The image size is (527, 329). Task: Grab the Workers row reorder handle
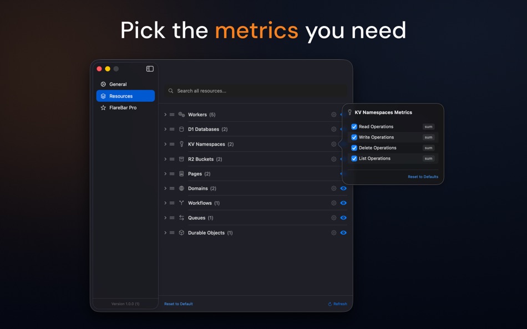(172, 115)
